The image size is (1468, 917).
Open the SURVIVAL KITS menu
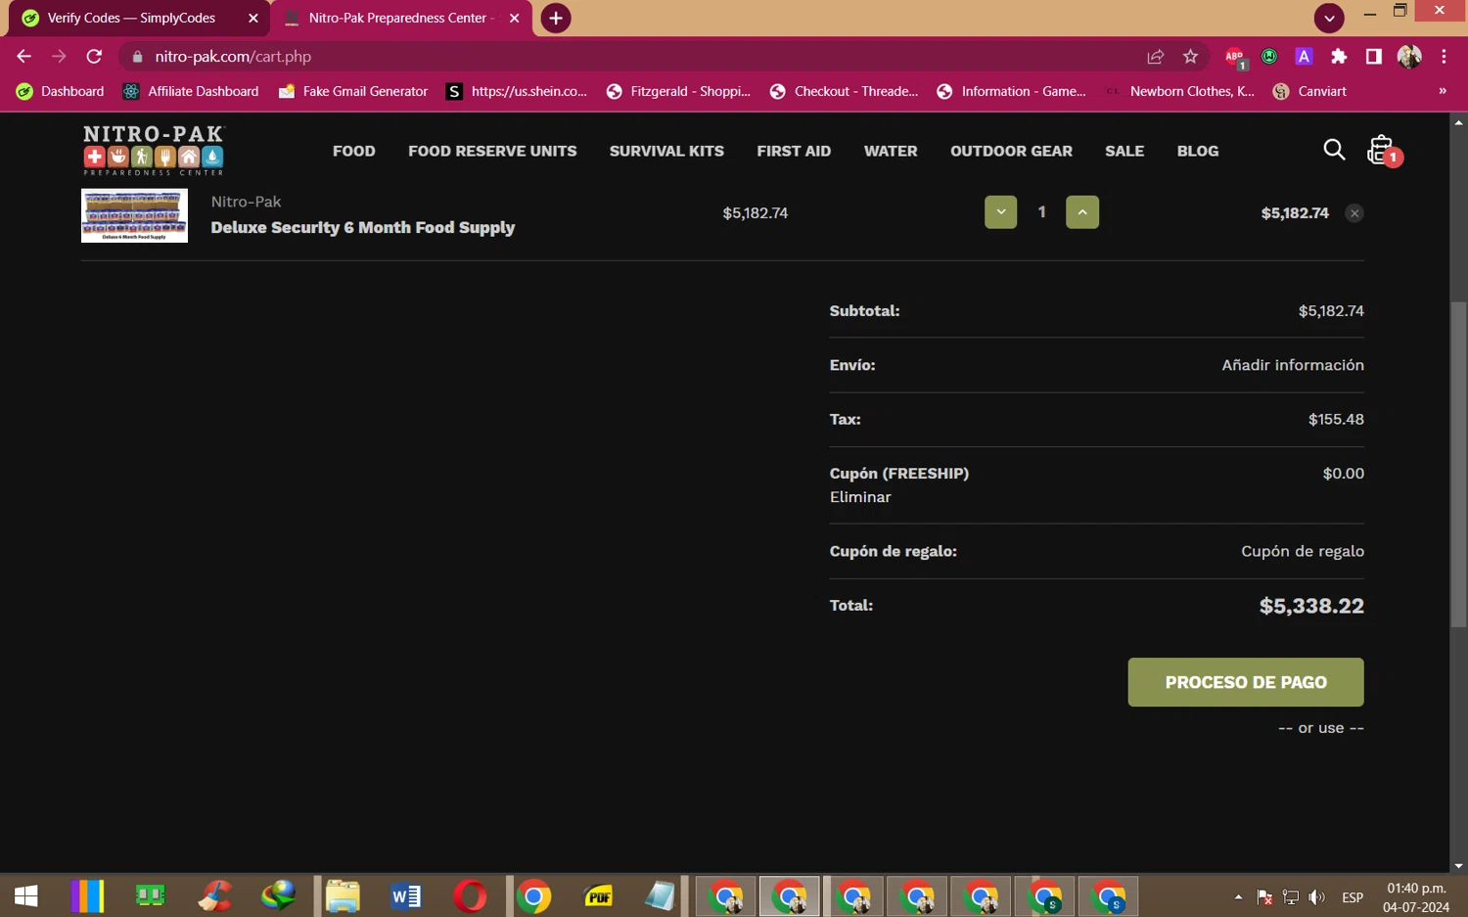pos(666,151)
